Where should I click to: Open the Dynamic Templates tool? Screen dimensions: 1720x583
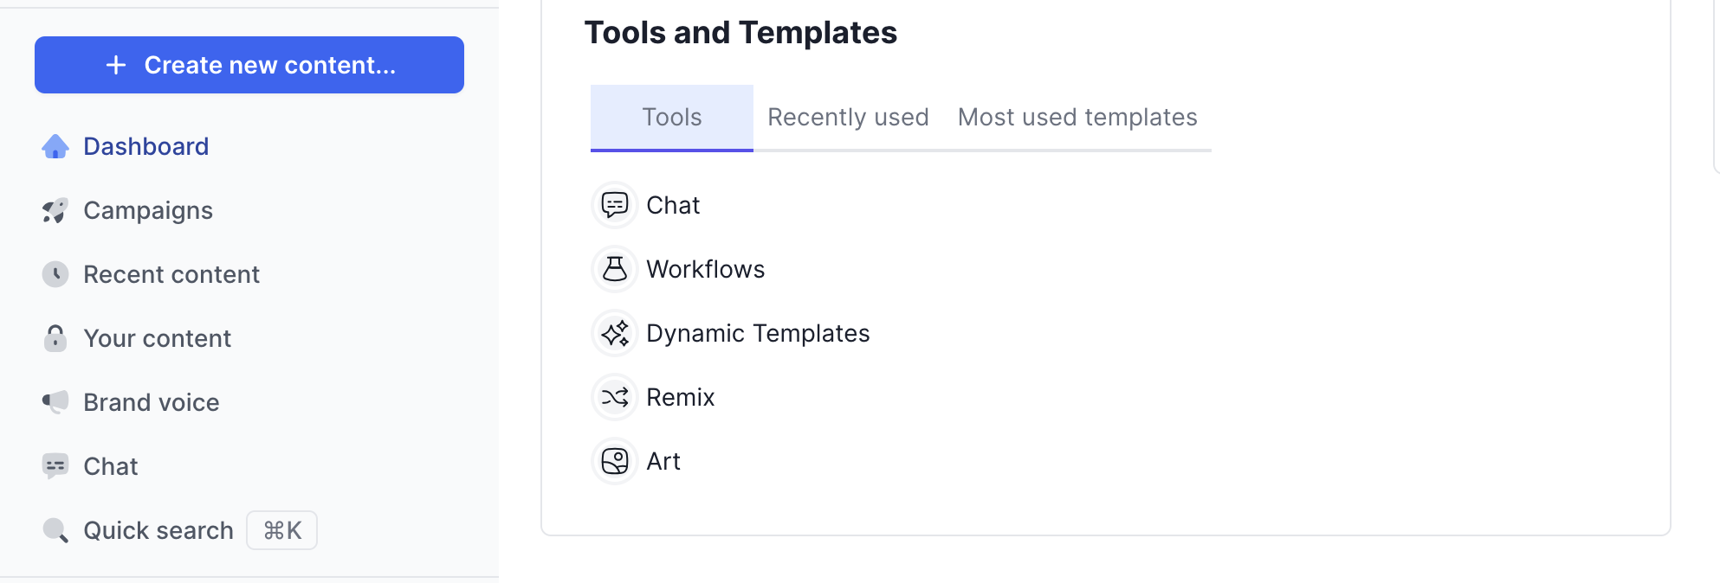tap(758, 333)
